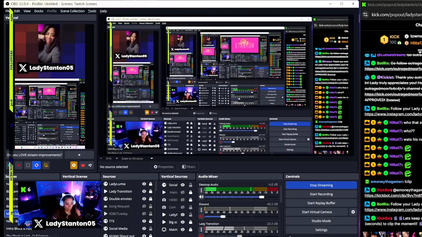This screenshot has height=237, width=422.
Task: Click the Vertical Scenes dock title
Action: 75,176
